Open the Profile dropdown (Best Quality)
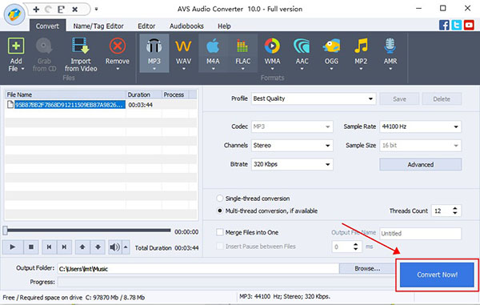This screenshot has height=305, width=480. (314, 98)
